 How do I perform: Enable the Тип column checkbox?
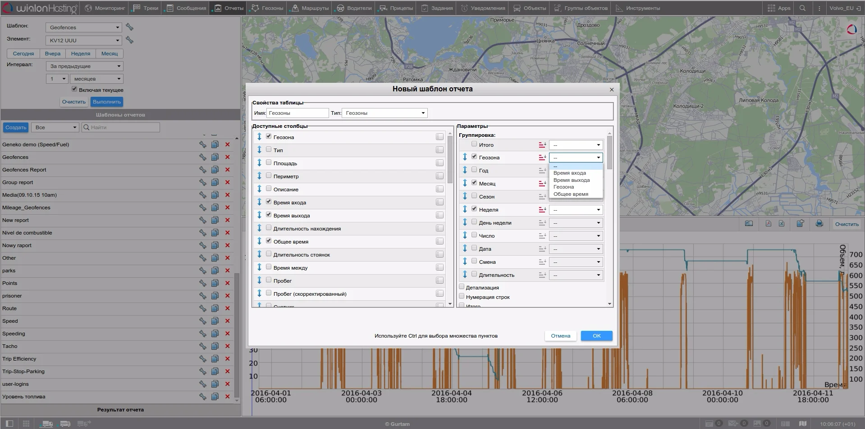pos(269,149)
